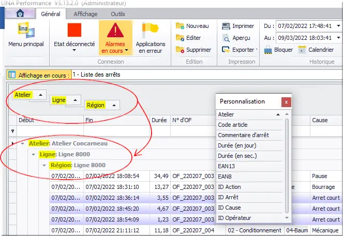Click Nouveau folder icon
The height and width of the screenshot is (236, 343).
(180, 26)
